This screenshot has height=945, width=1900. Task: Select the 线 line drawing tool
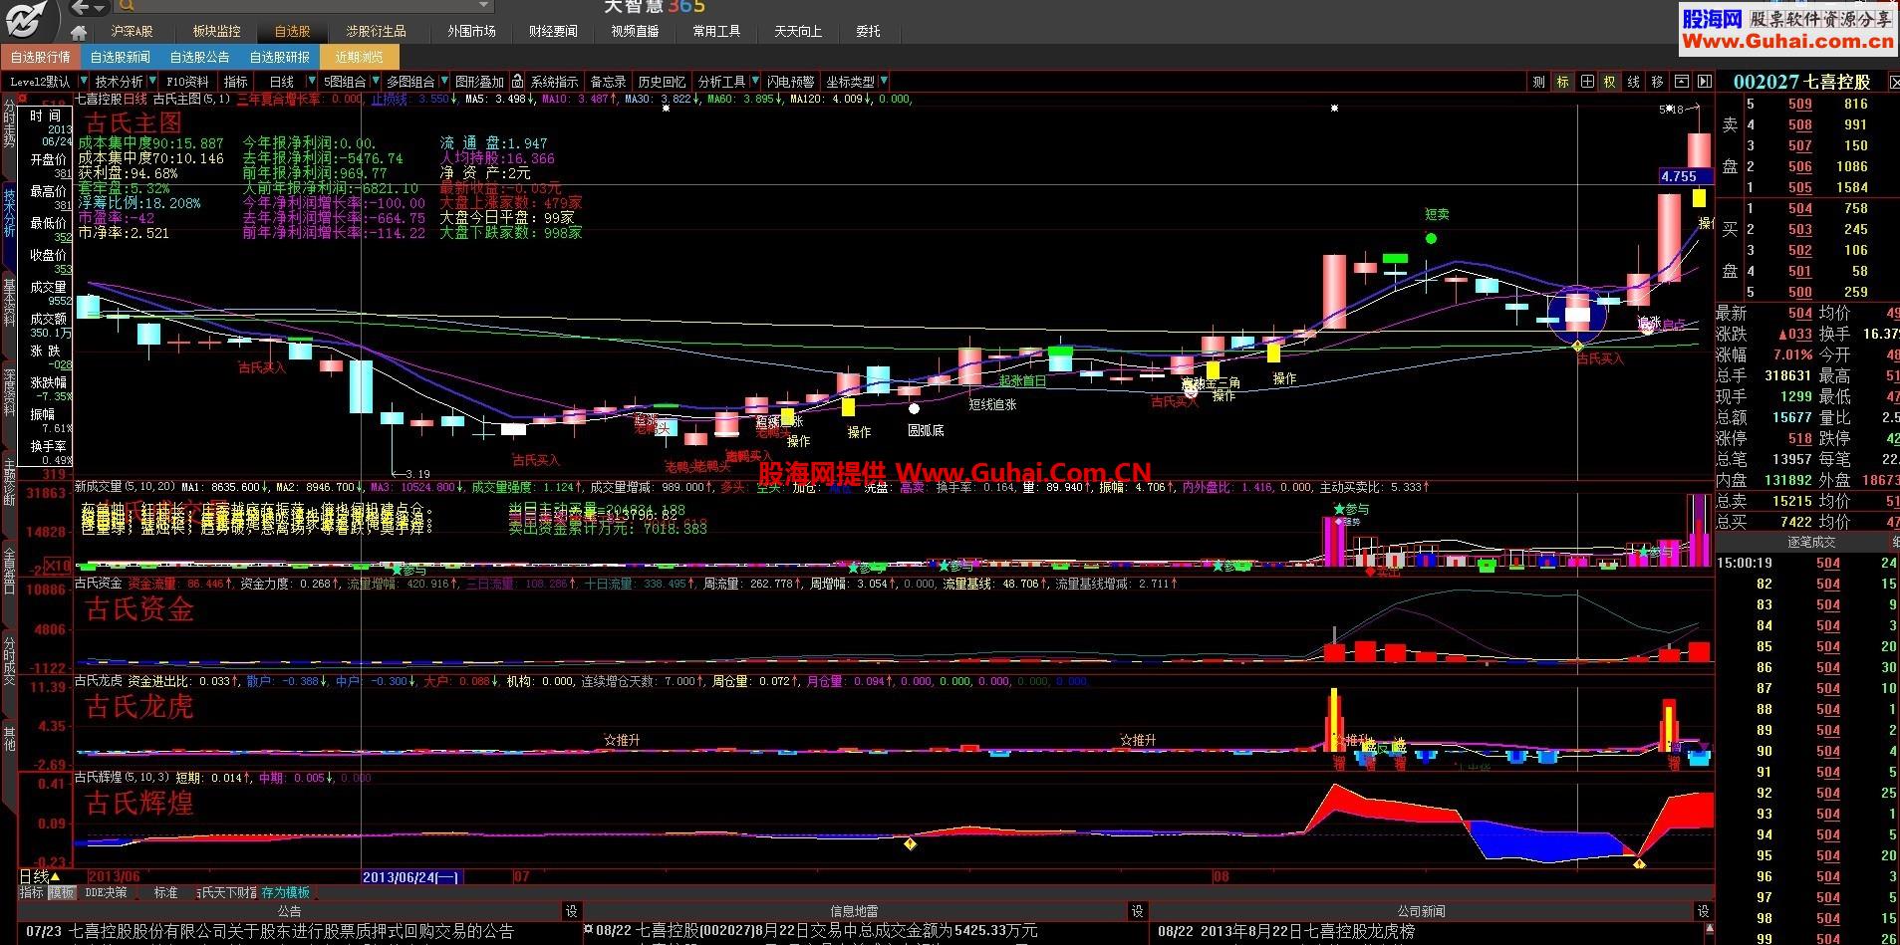point(1634,82)
